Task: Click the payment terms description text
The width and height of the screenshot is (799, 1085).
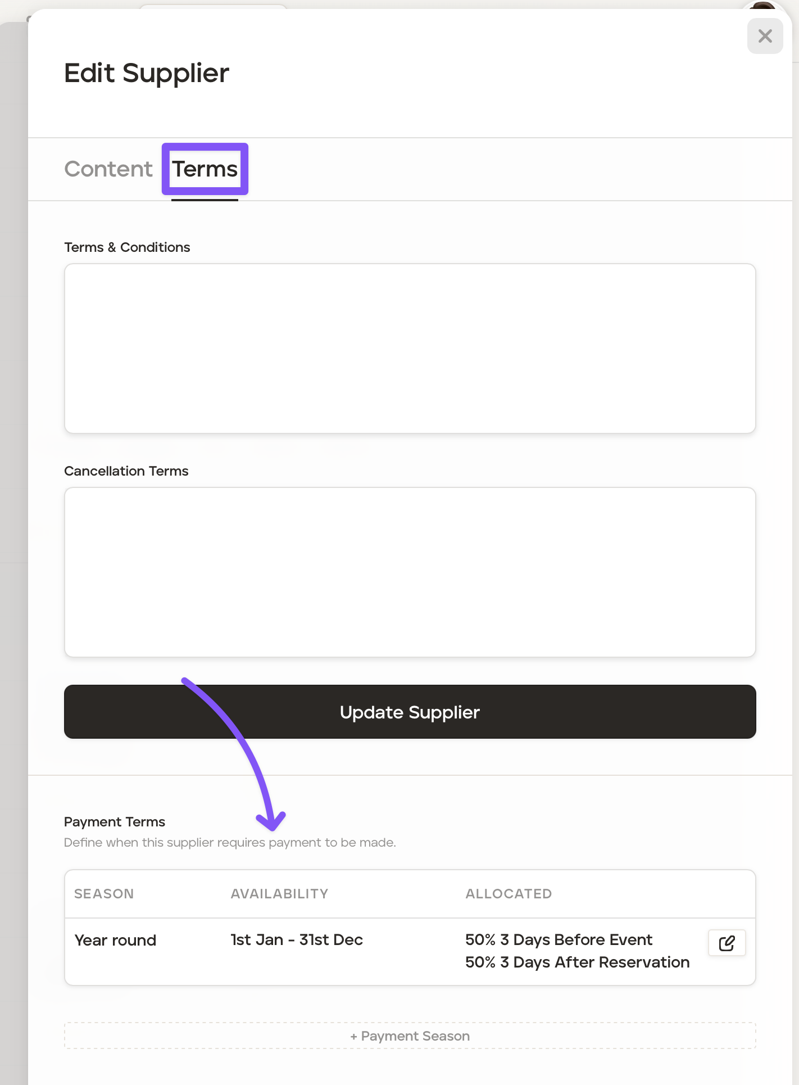Action: pos(230,843)
